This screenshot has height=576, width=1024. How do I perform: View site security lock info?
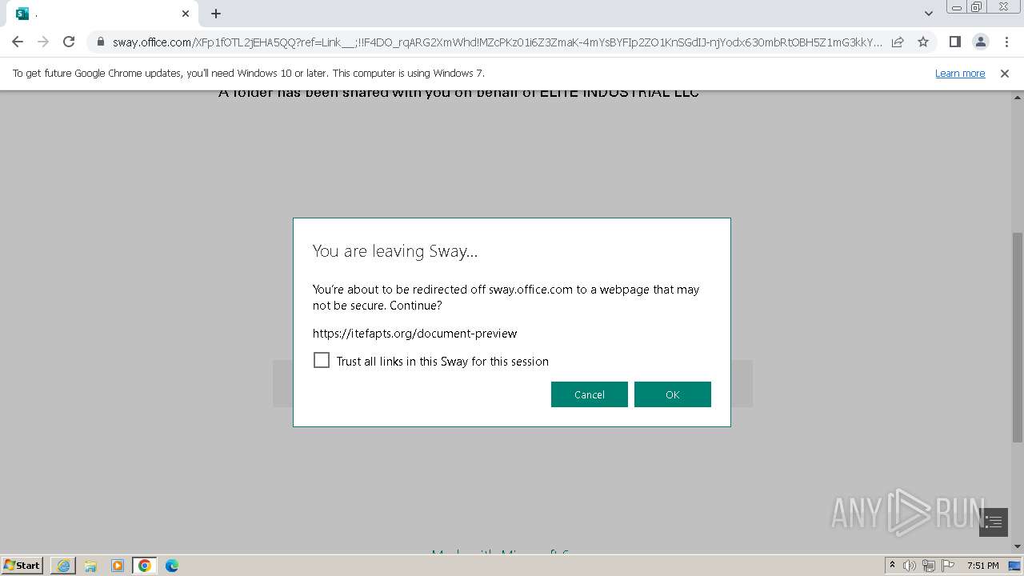click(101, 42)
